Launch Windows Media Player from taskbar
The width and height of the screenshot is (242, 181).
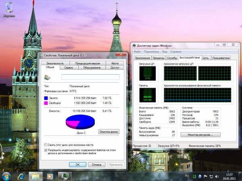coord(50,177)
